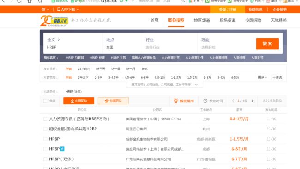The width and height of the screenshot is (300, 169).
Task: Go to previous results page arrow
Action: [233, 101]
